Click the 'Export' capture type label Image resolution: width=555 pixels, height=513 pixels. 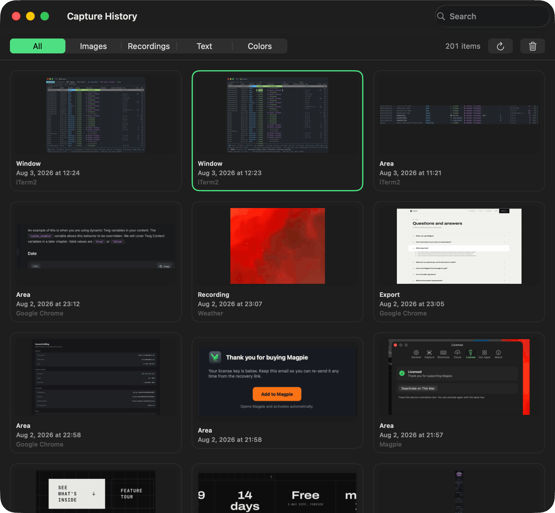pos(389,295)
